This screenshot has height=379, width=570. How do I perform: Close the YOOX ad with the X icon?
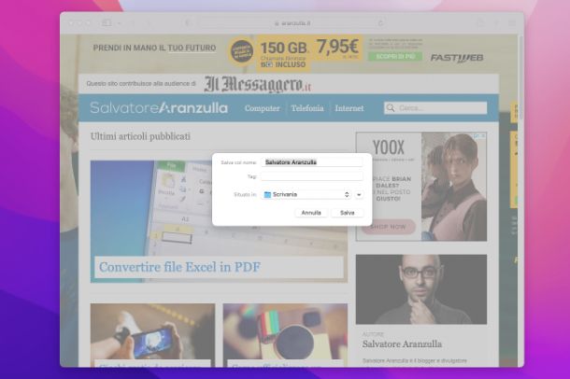coord(483,135)
